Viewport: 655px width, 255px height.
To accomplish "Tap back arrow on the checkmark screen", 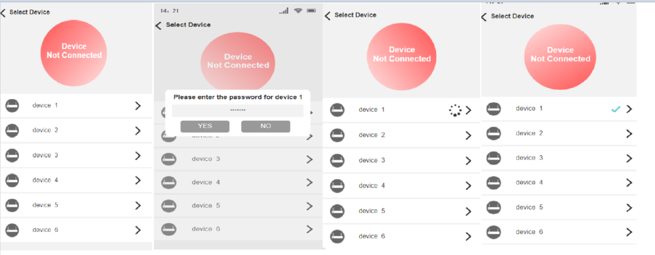I will pos(484,17).
